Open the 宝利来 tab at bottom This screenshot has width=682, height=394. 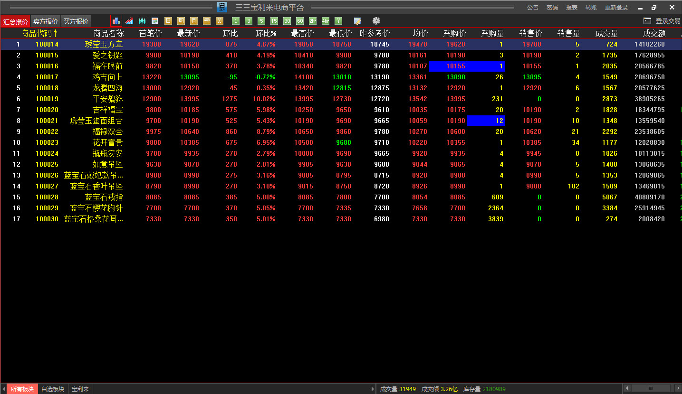80,389
